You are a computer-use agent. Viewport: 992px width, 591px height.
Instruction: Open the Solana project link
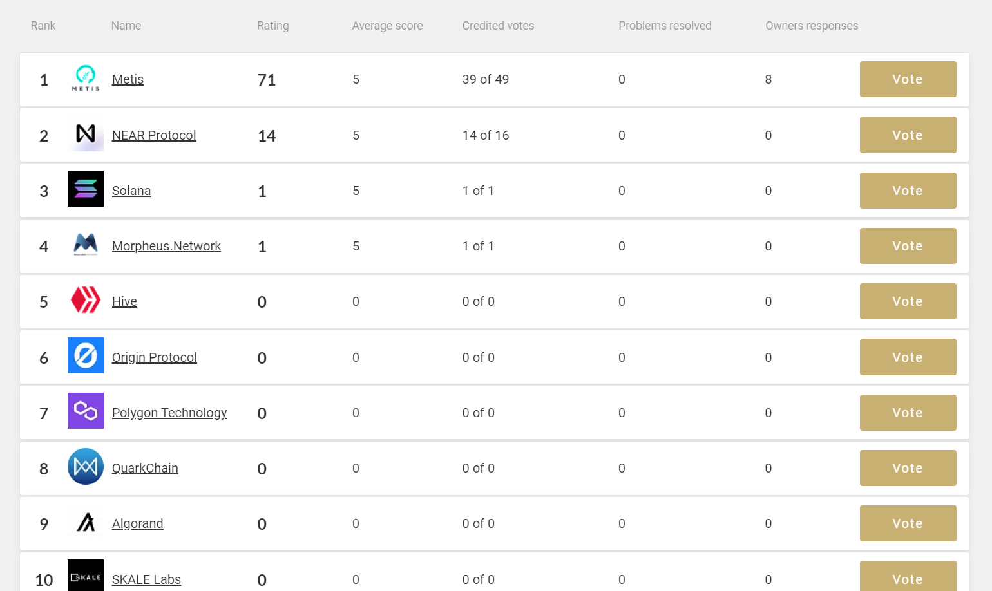tap(131, 191)
